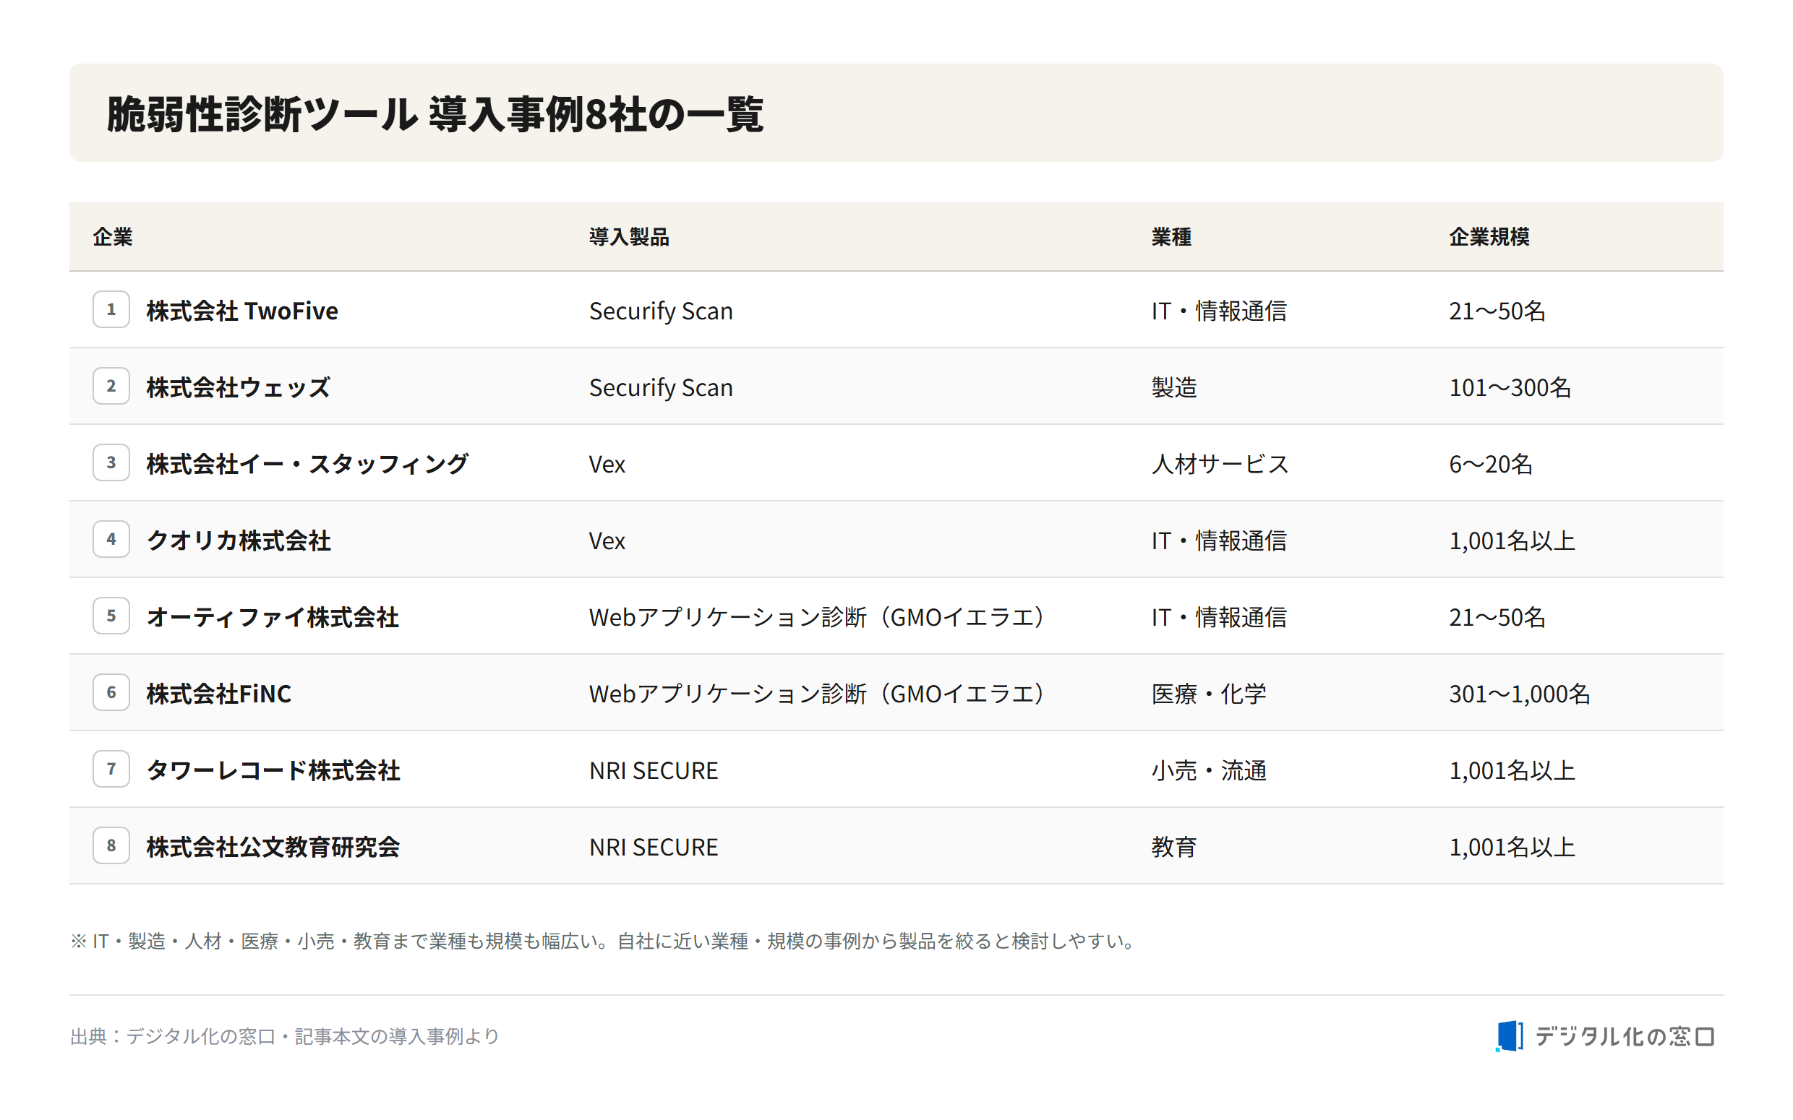This screenshot has width=1793, height=1120.
Task: Click the number 2 badge beside 株式会社ウェッズ
Action: point(111,386)
